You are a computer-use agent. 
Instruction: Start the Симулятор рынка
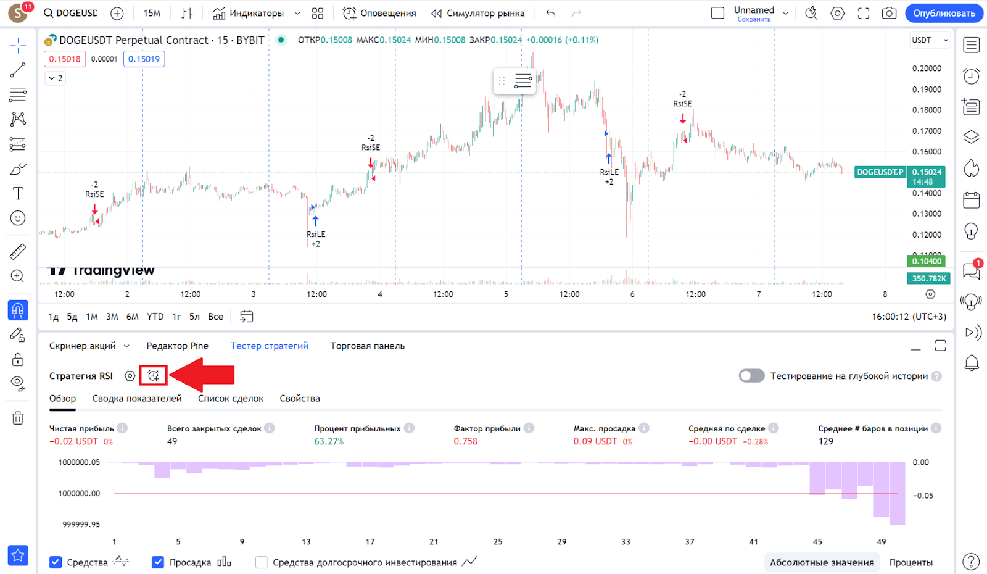point(478,13)
